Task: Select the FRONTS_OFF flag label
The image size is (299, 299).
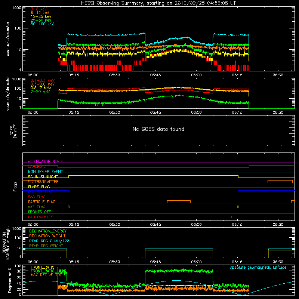Action: [x=40, y=212]
